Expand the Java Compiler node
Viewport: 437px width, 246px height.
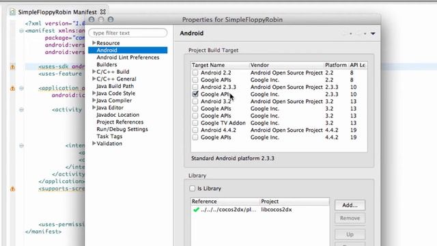[x=94, y=100]
